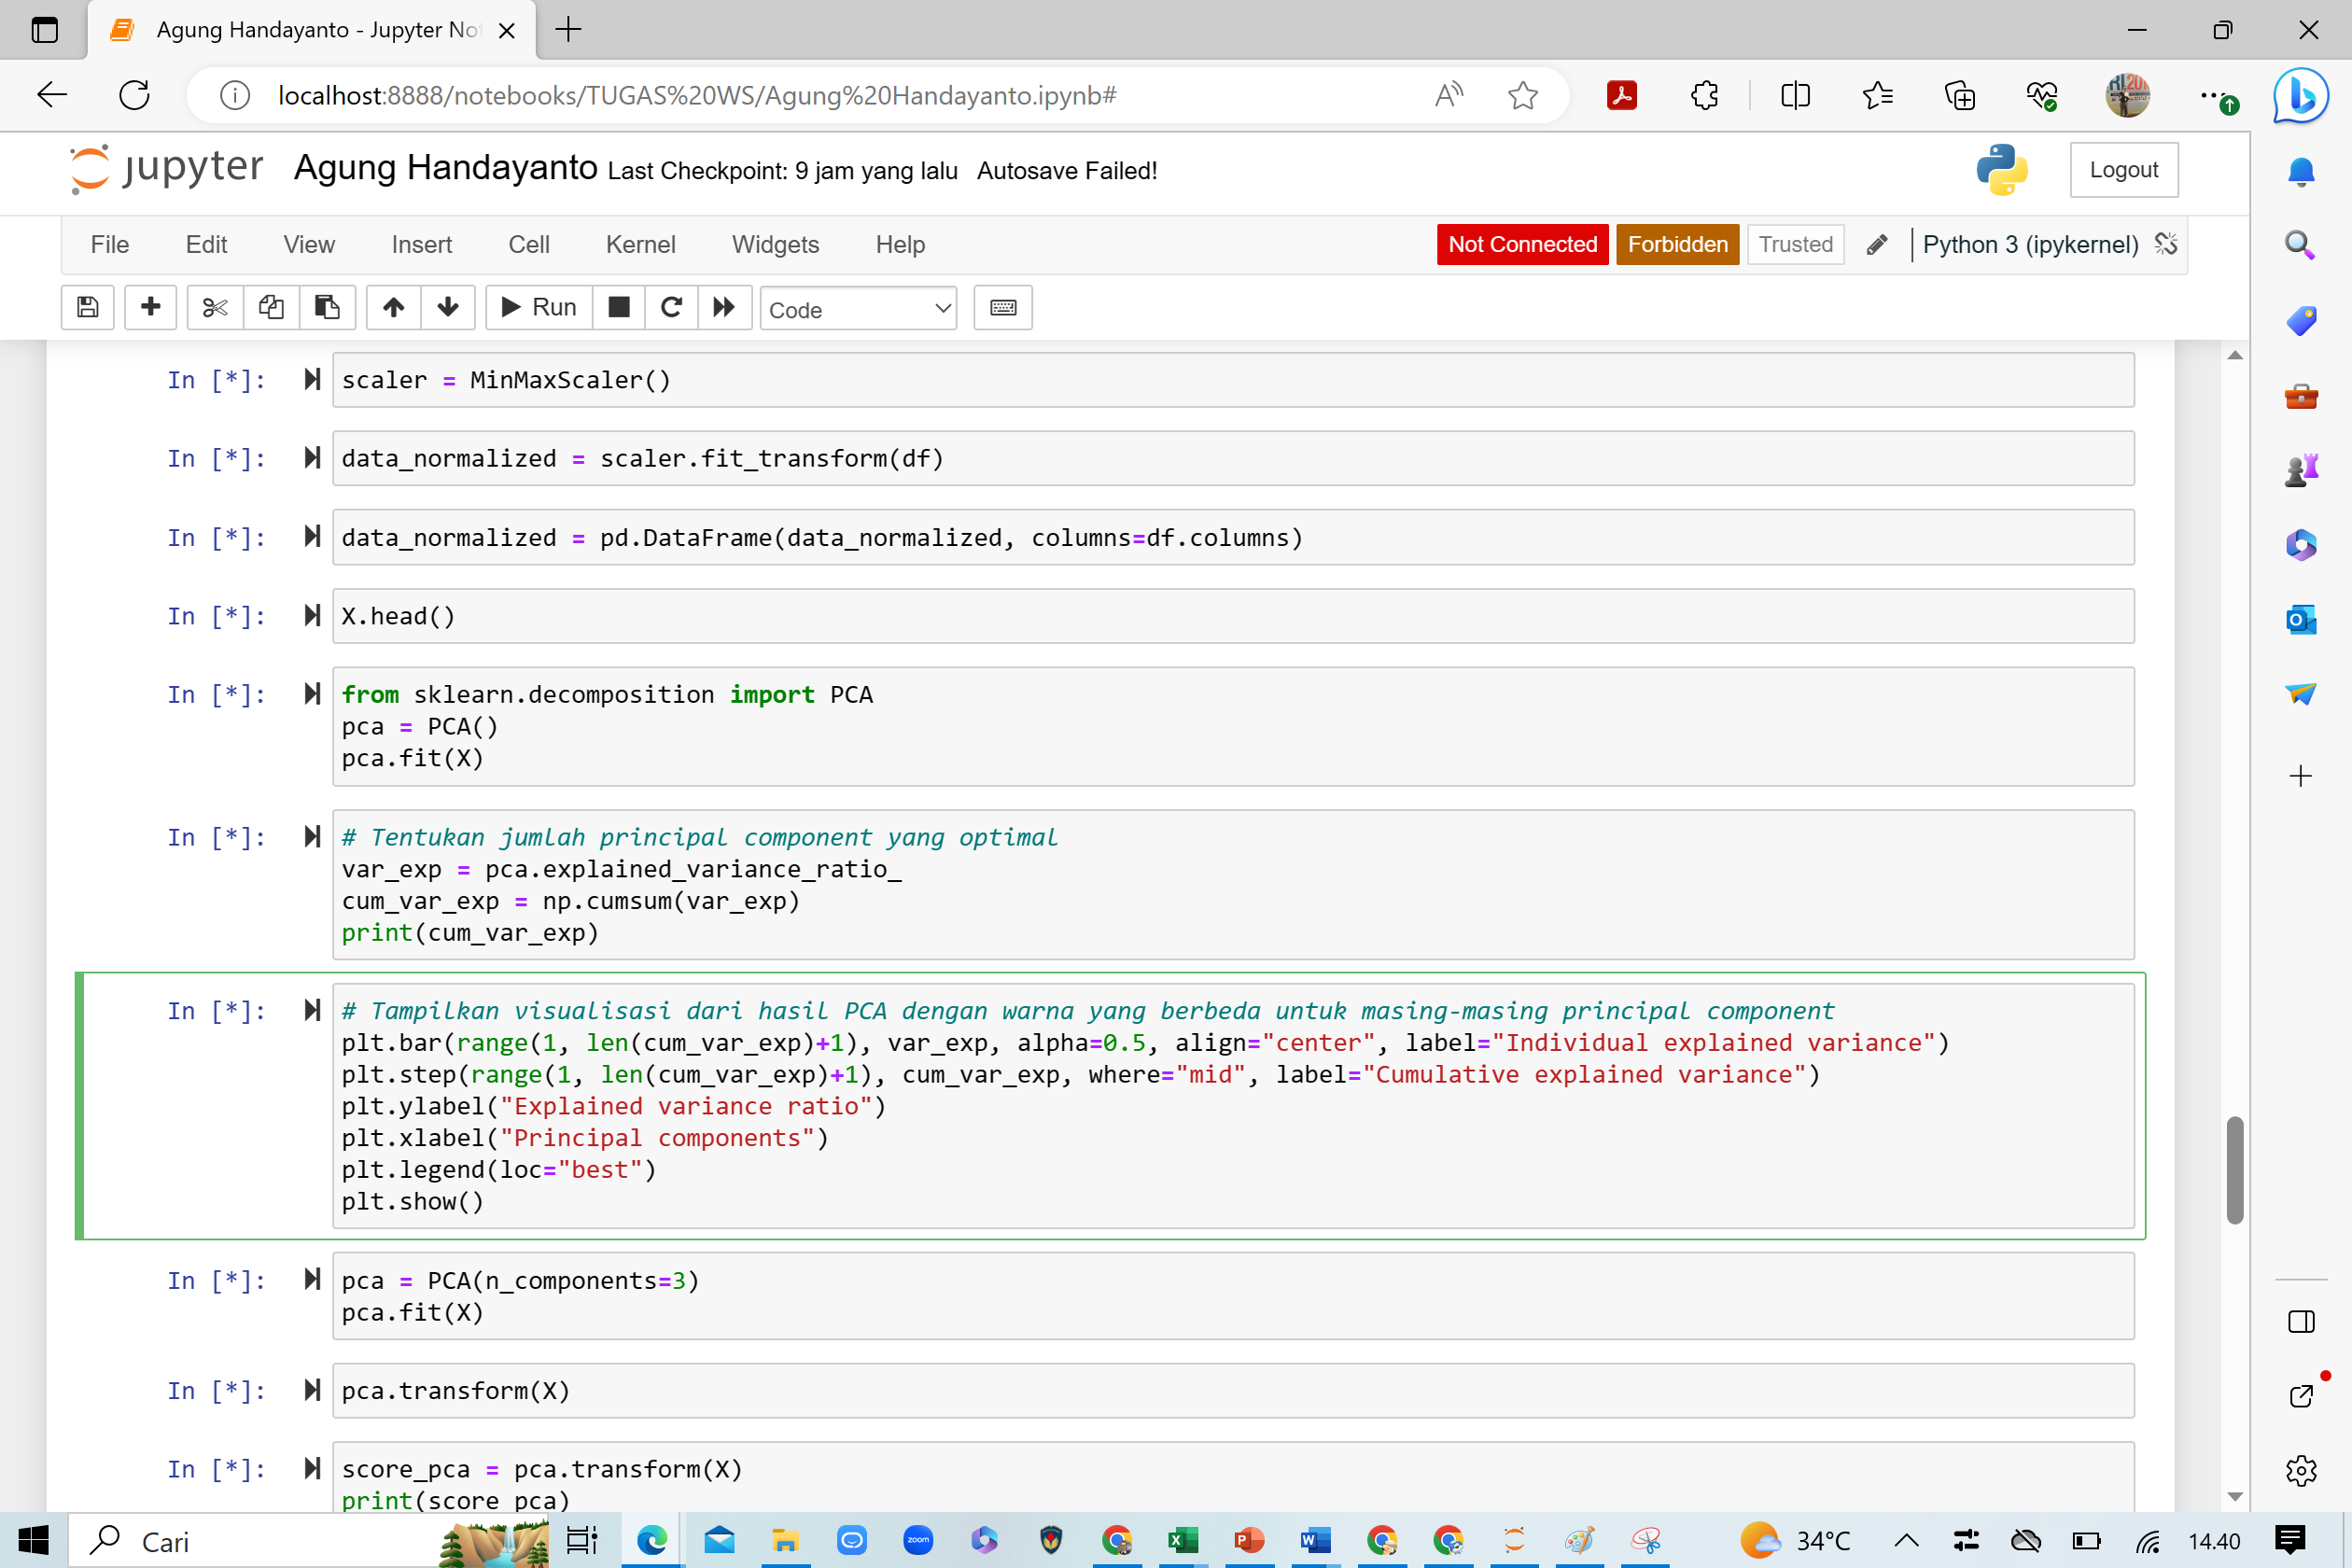The width and height of the screenshot is (2352, 1568).
Task: Select the Agung Handayanto browser tab
Action: point(312,30)
